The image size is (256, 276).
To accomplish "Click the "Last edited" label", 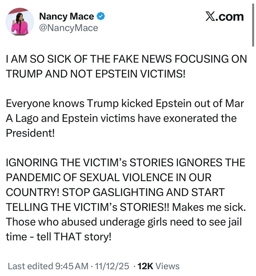I will (x=30, y=266).
